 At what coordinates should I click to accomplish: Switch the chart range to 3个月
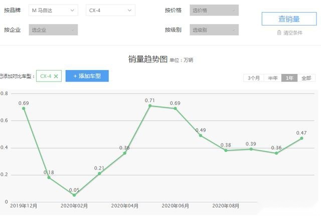(254, 78)
